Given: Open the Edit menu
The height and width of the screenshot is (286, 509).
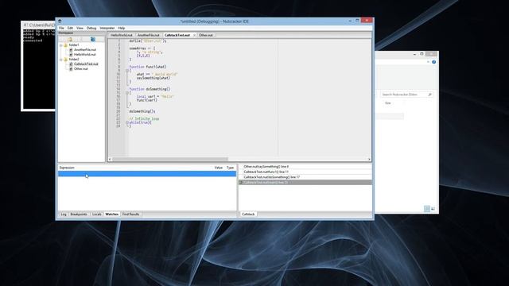Looking at the screenshot, I should click(x=70, y=29).
